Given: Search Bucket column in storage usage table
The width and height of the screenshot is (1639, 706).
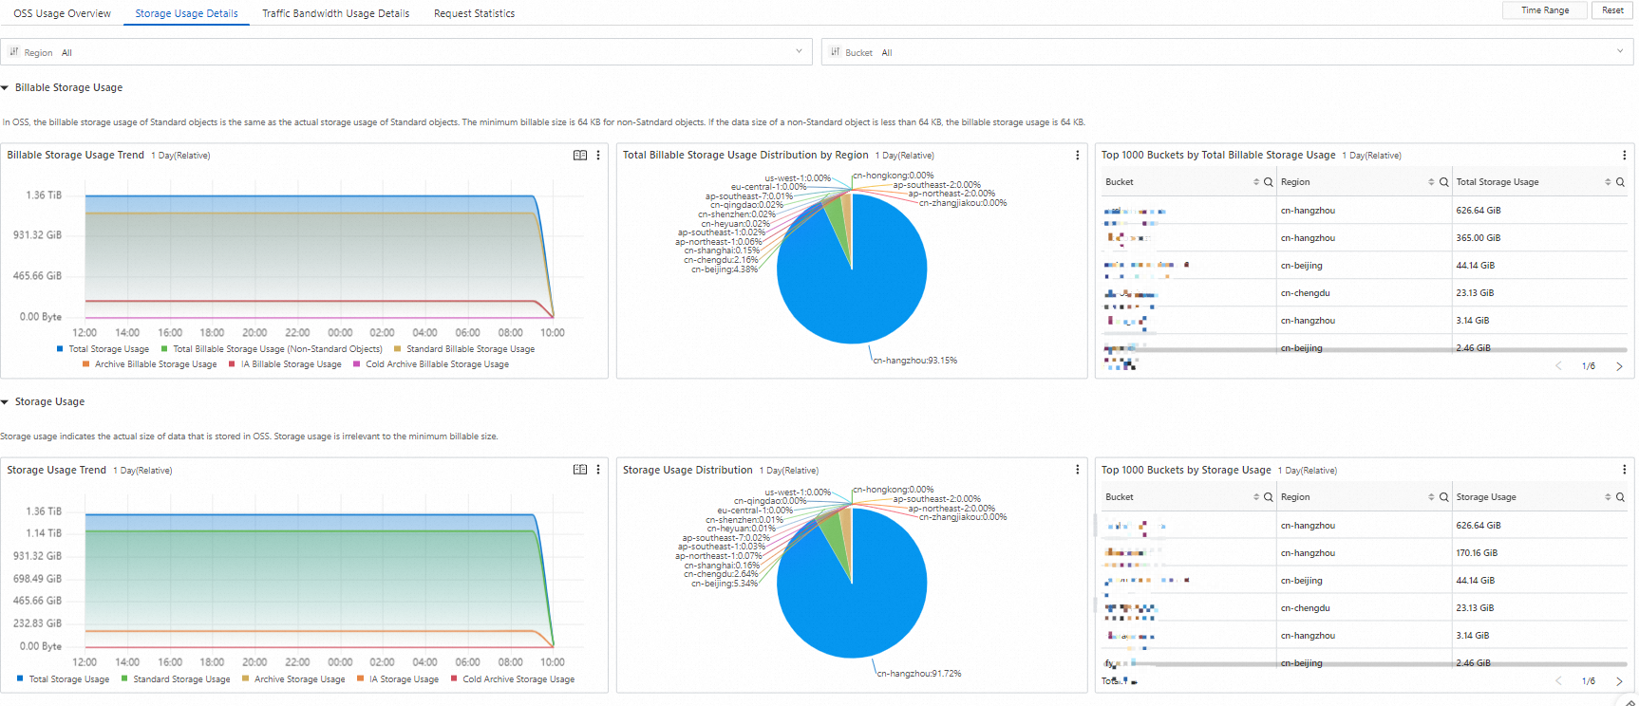Looking at the screenshot, I should click(x=1268, y=497).
